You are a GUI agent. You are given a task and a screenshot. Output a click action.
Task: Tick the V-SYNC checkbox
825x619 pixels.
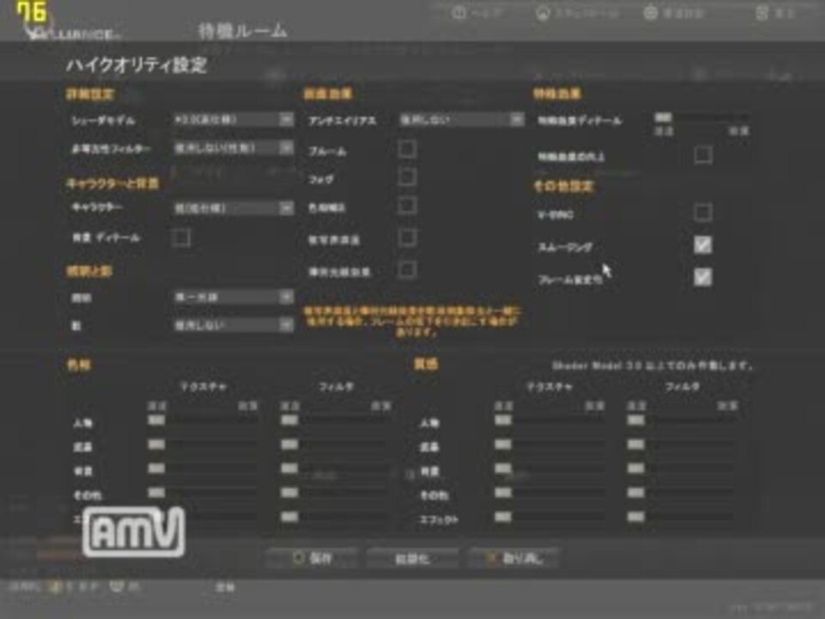pos(703,212)
